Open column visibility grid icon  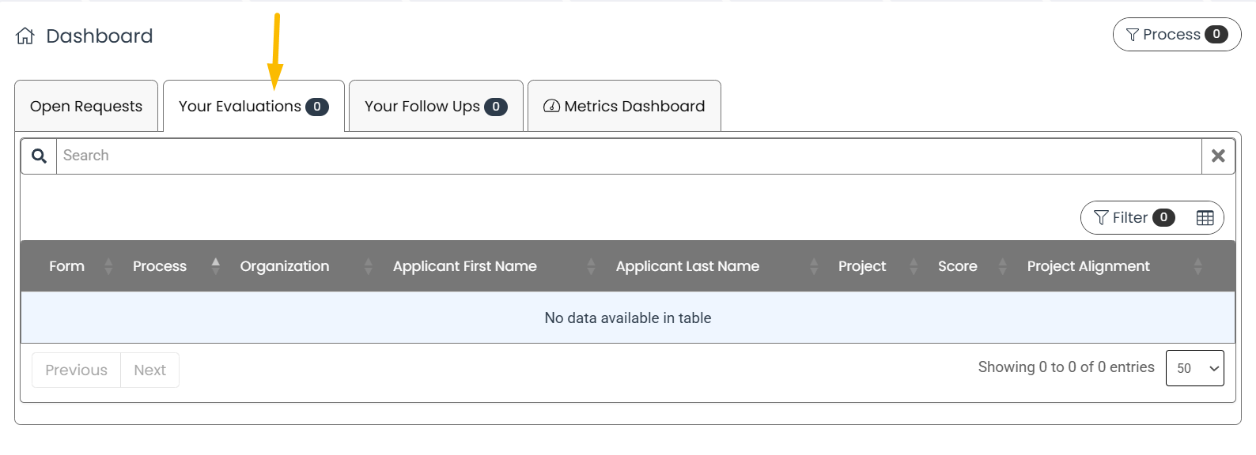tap(1205, 218)
